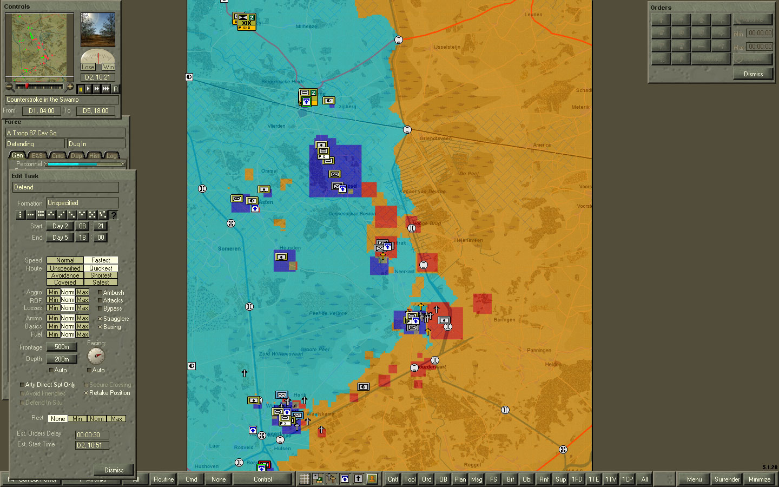The width and height of the screenshot is (779, 487).
Task: Click the Facing compass dial
Action: (96, 356)
